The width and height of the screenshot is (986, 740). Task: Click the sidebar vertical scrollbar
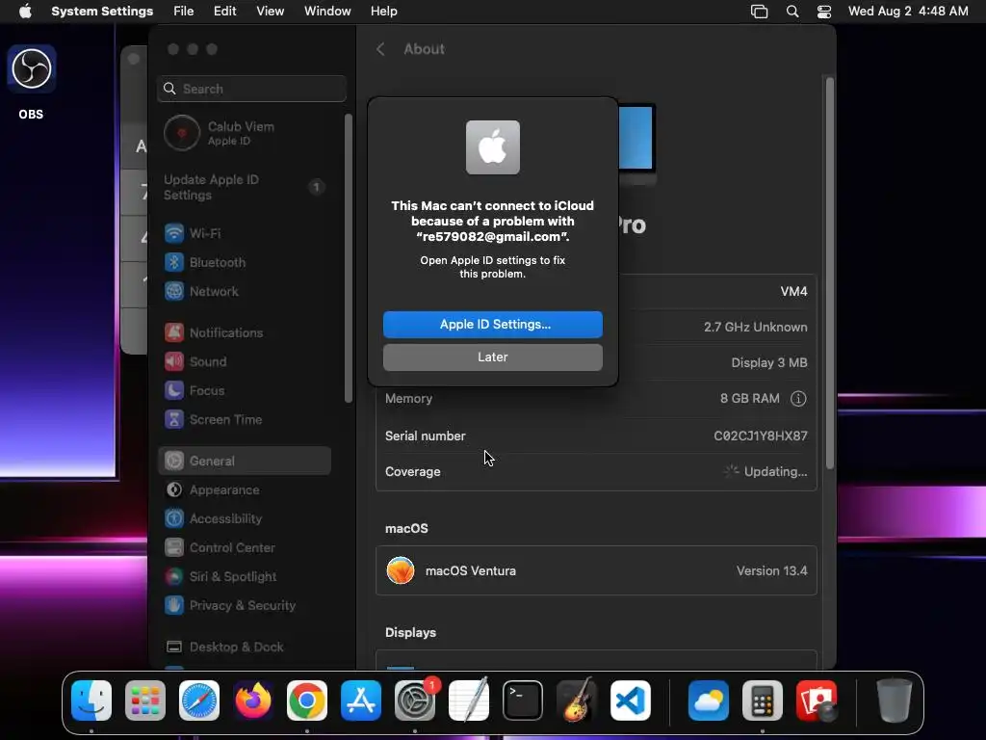(x=349, y=258)
